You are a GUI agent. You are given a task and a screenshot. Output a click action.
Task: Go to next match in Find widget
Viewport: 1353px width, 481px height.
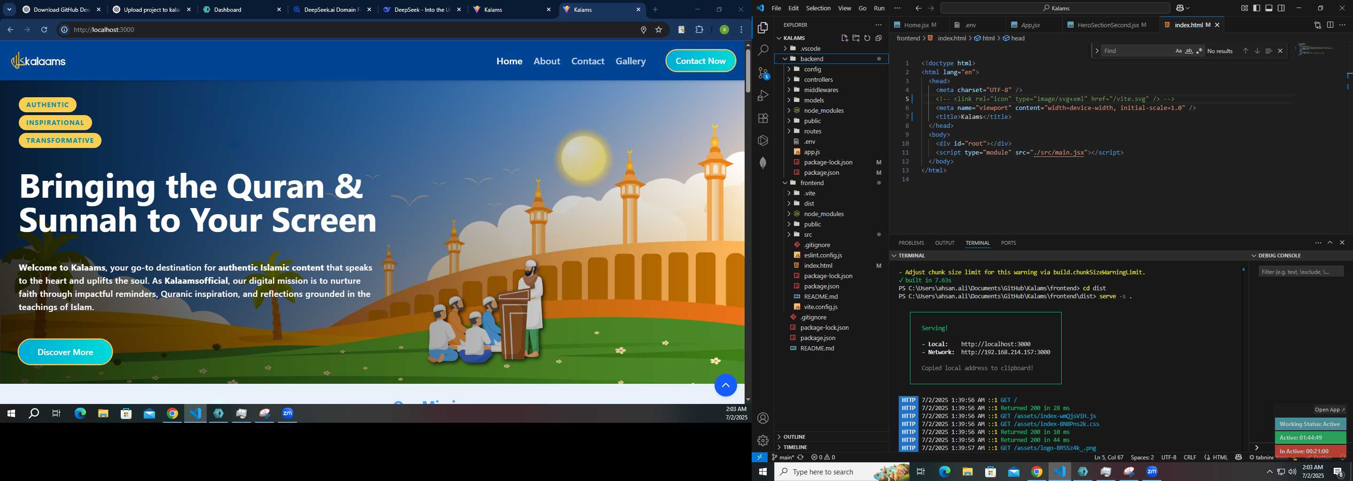pyautogui.click(x=1257, y=51)
